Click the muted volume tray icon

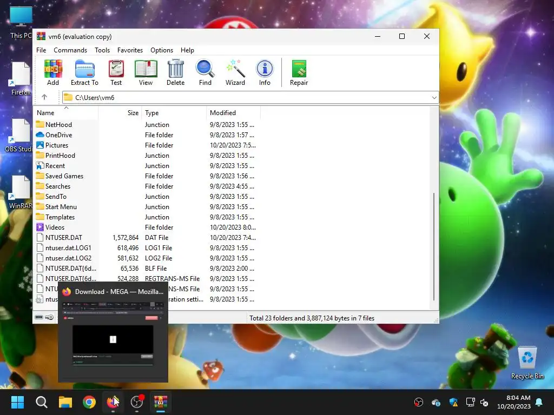coord(484,402)
